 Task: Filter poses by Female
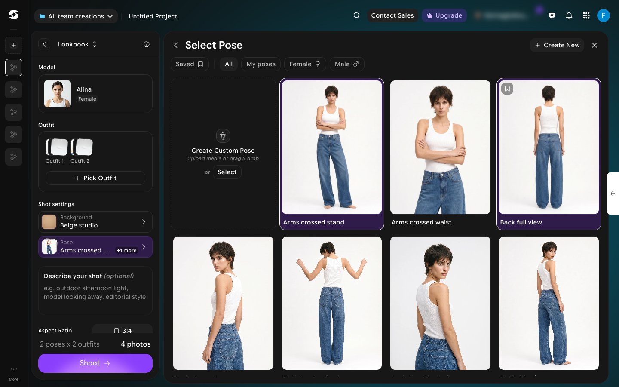[305, 64]
